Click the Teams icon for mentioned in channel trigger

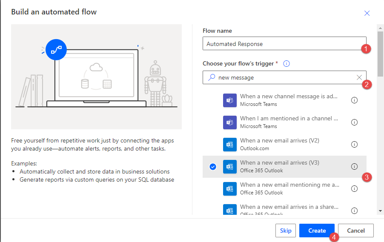(229, 122)
